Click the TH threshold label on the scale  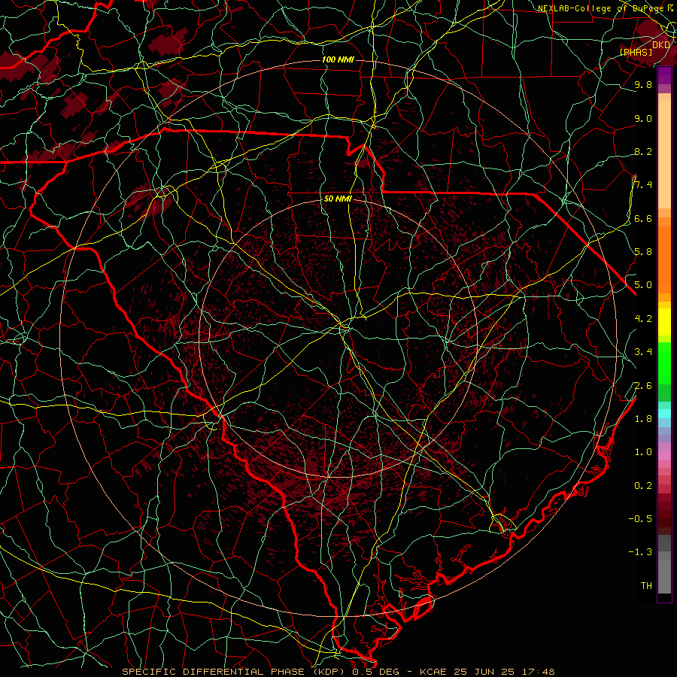[646, 585]
